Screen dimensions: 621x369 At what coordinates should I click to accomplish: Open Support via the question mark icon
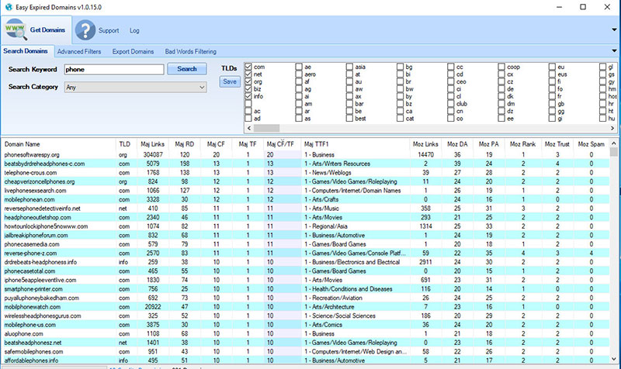point(85,30)
